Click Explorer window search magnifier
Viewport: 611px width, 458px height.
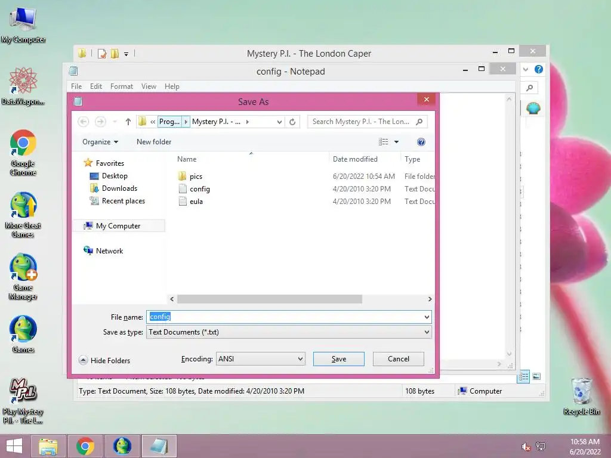530,88
